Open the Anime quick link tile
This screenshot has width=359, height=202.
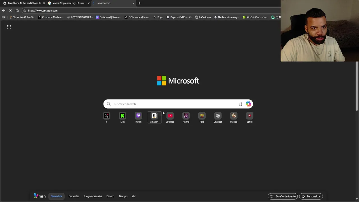186,118
